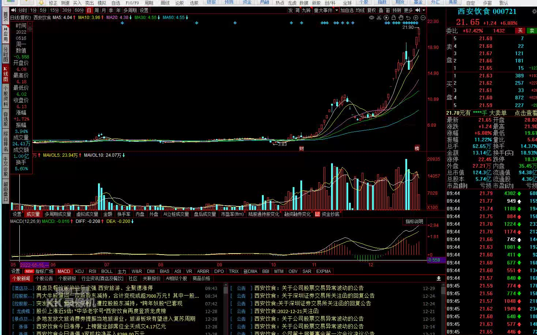Select the K线图 sidebar view
The image size is (537, 335).
[x=5, y=74]
